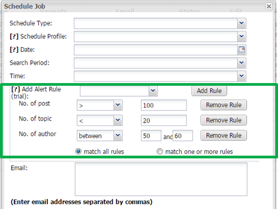Image resolution: width=278 pixels, height=209 pixels.
Task: Expand the Search Period dropdown
Action: pyautogui.click(x=242, y=63)
